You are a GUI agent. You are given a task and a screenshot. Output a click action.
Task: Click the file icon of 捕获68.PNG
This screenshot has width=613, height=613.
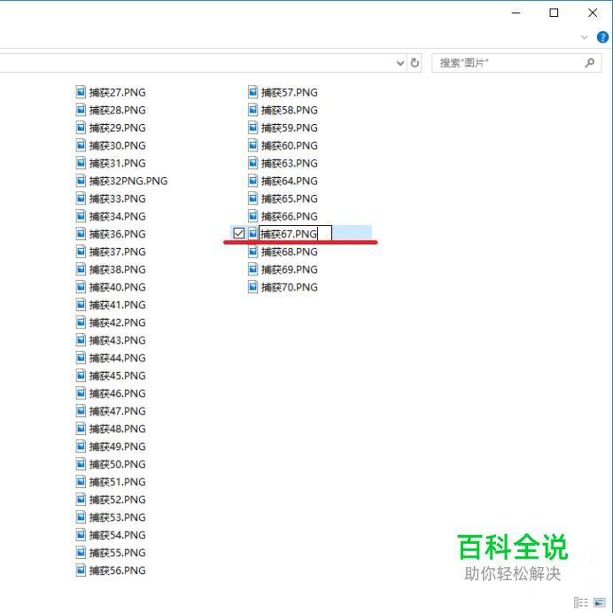tap(253, 252)
